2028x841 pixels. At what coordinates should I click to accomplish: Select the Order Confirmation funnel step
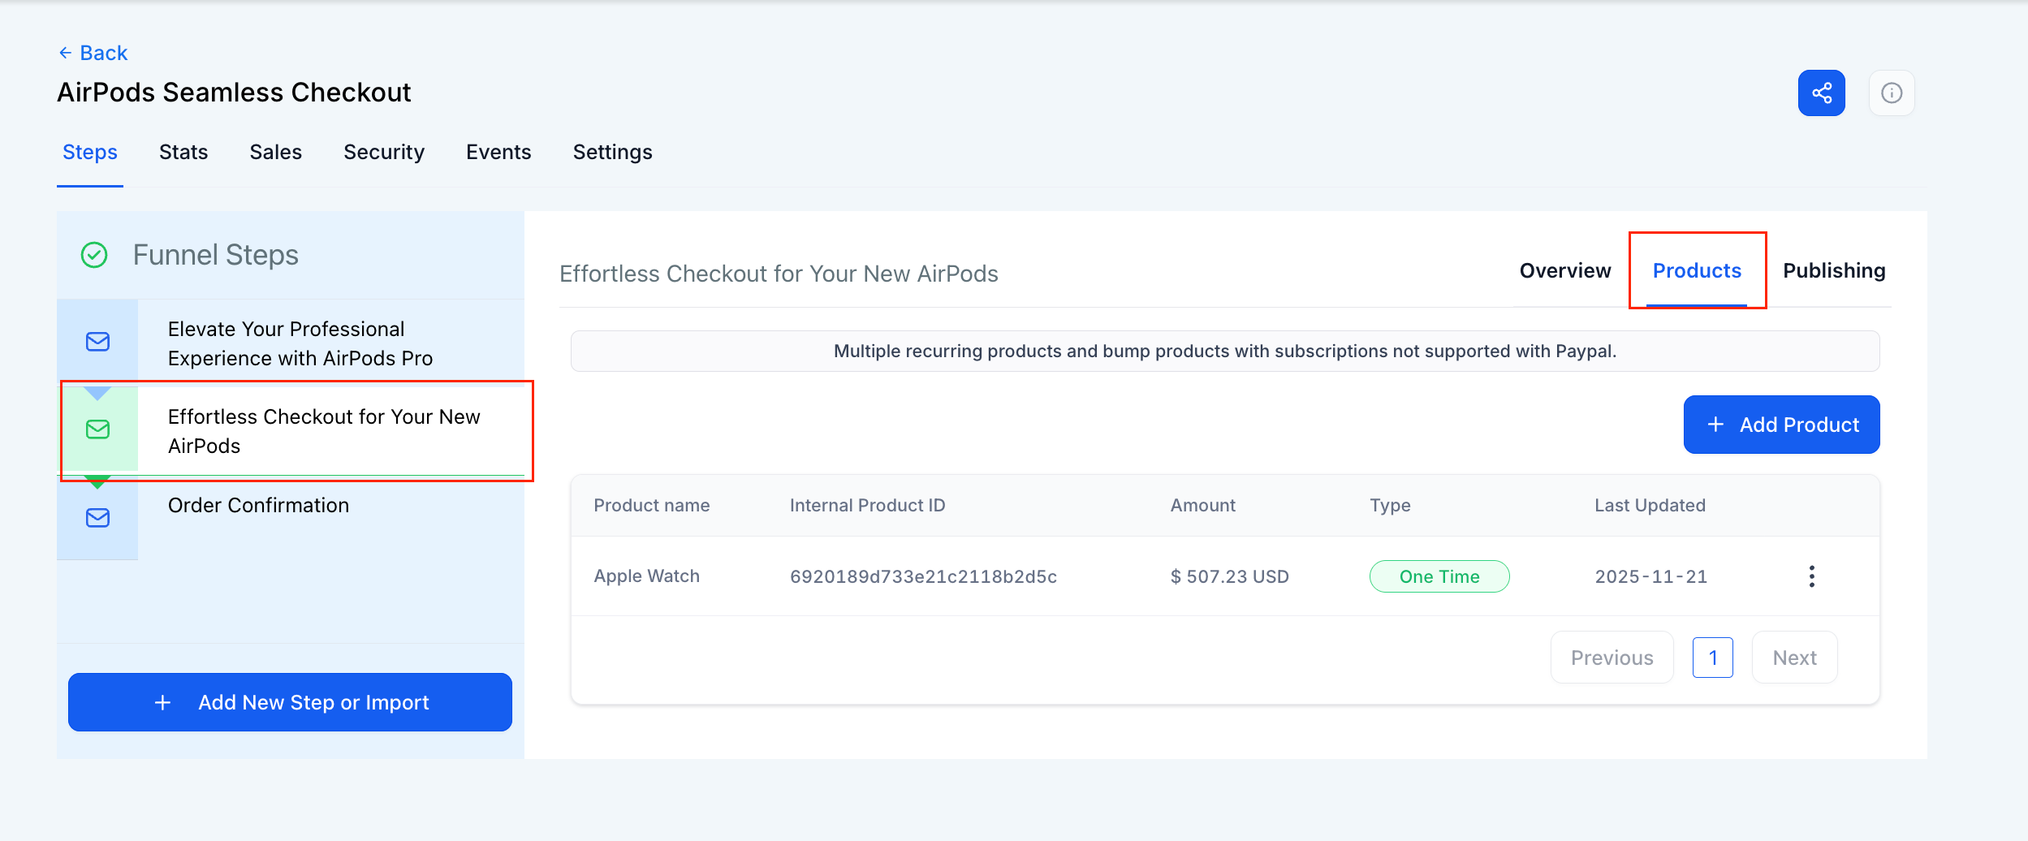click(258, 505)
